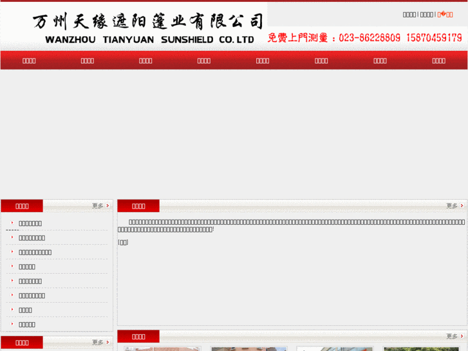
Task: Open the 更多 link in the lower sidebar panel header
Action: [100, 342]
